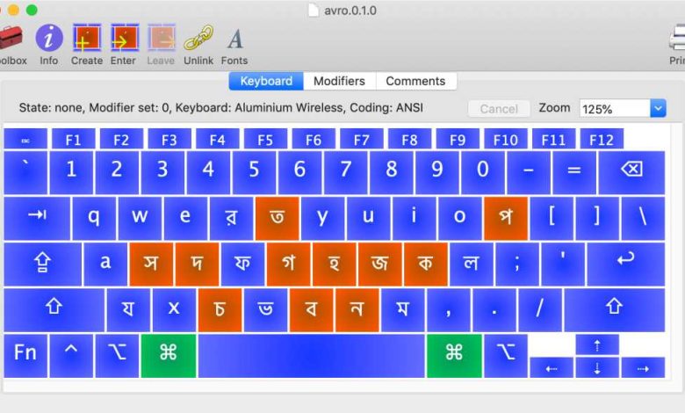Image resolution: width=685 pixels, height=413 pixels.
Task: Click the letter a key
Action: pos(105,264)
